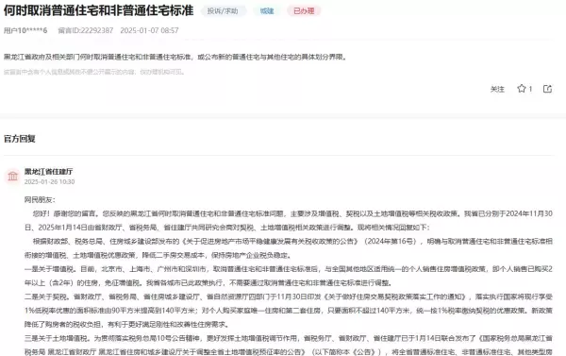Click the favorite count number 1
Screen dimensions: 566x356
pos(530,89)
